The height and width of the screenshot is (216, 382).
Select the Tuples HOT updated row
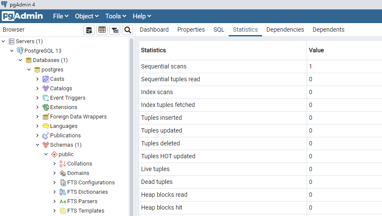click(261, 156)
